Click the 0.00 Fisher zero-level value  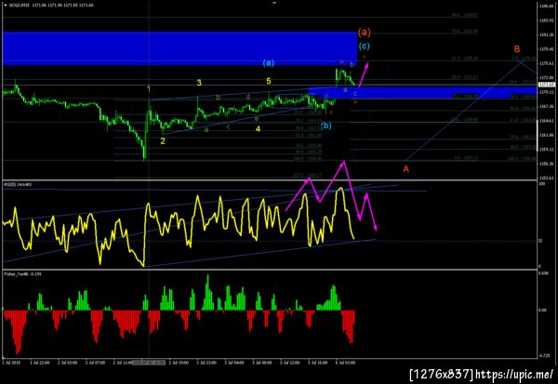click(543, 311)
